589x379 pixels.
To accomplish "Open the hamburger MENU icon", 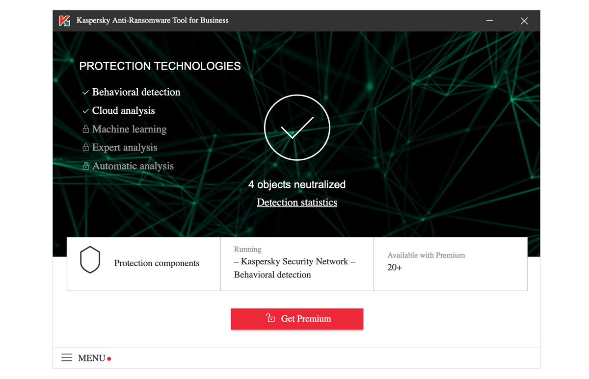I will point(67,358).
